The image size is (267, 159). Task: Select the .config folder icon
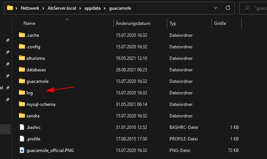(x=22, y=46)
